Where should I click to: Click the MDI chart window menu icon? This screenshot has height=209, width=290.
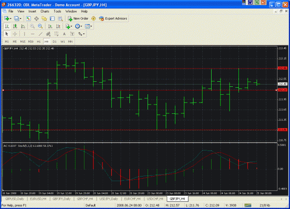(x=5, y=11)
